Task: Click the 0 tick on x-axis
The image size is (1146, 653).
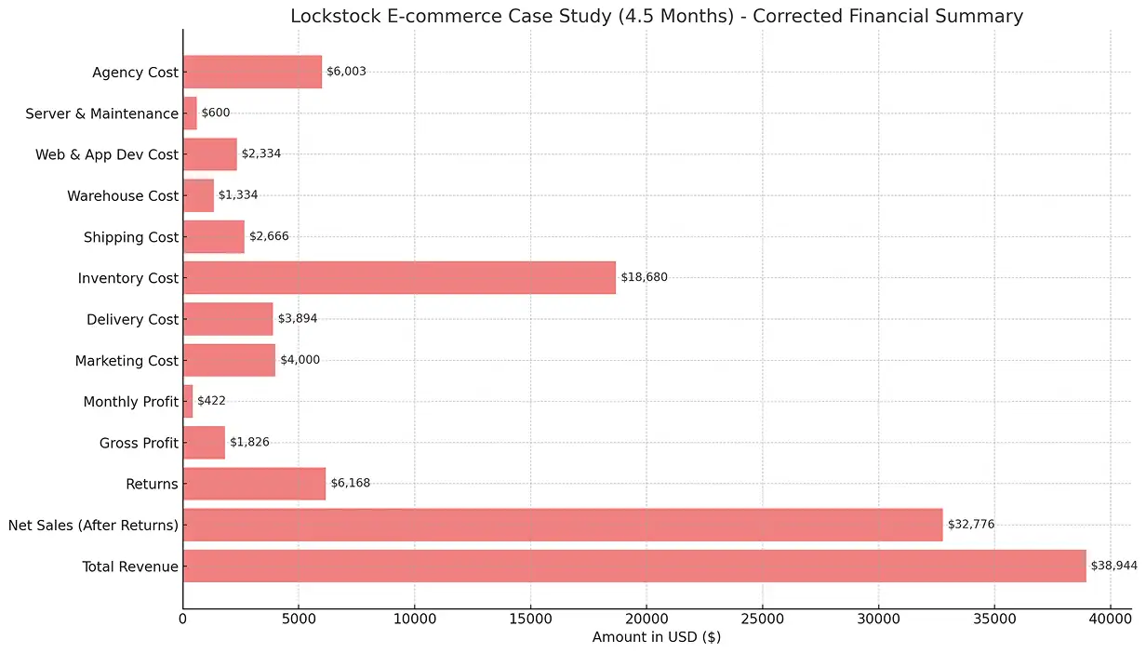Action: pyautogui.click(x=183, y=618)
